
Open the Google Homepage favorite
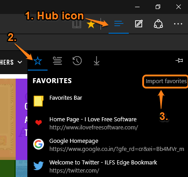pyautogui.click(x=108, y=145)
